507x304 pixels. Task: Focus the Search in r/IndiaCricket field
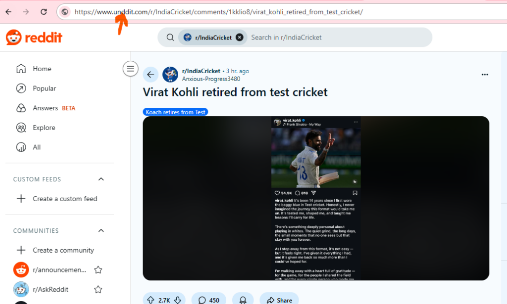pyautogui.click(x=340, y=38)
